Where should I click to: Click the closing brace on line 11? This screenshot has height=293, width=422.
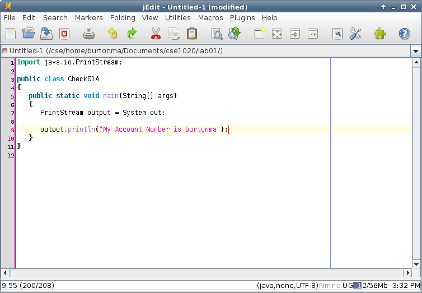pyautogui.click(x=19, y=146)
